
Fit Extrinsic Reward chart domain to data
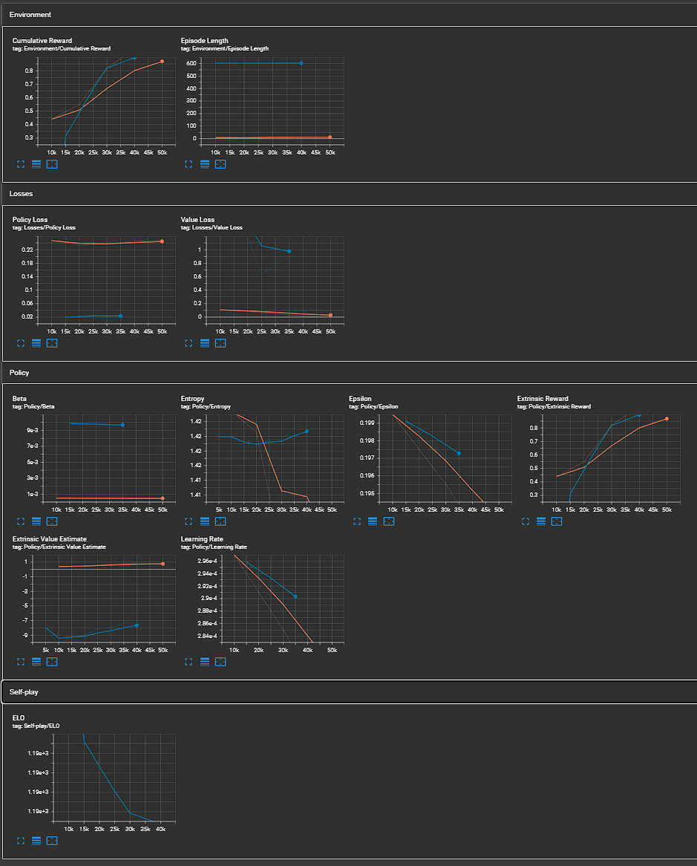pyautogui.click(x=557, y=521)
